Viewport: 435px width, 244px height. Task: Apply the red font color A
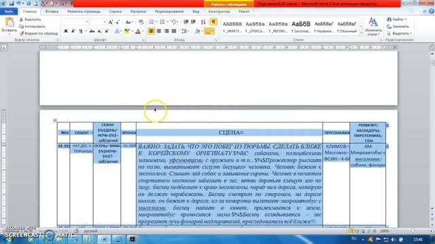point(138,31)
